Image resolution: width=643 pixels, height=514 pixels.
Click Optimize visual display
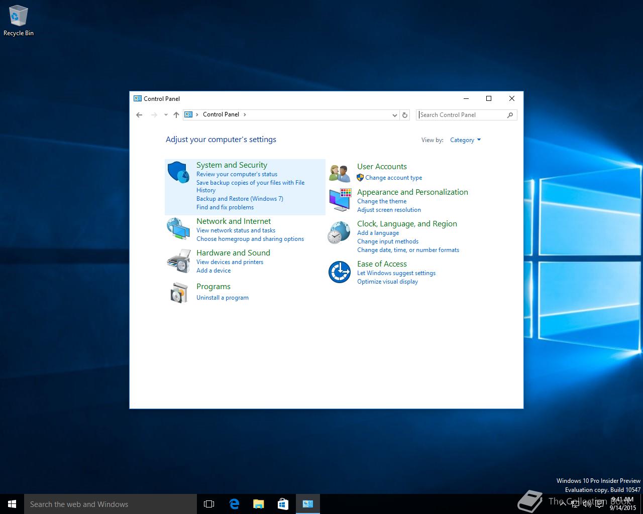387,282
